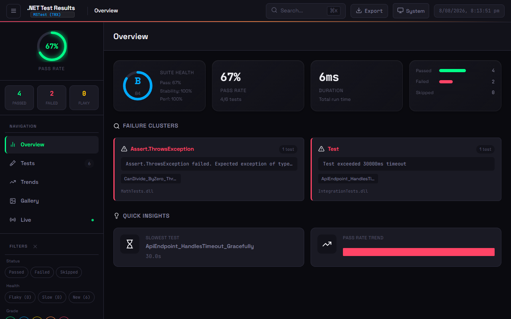The width and height of the screenshot is (511, 319).
Task: Click the Pass Rate 67% card
Action: [x=258, y=86]
